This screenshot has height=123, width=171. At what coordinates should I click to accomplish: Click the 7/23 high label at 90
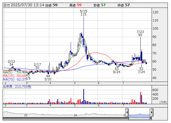(x=140, y=33)
